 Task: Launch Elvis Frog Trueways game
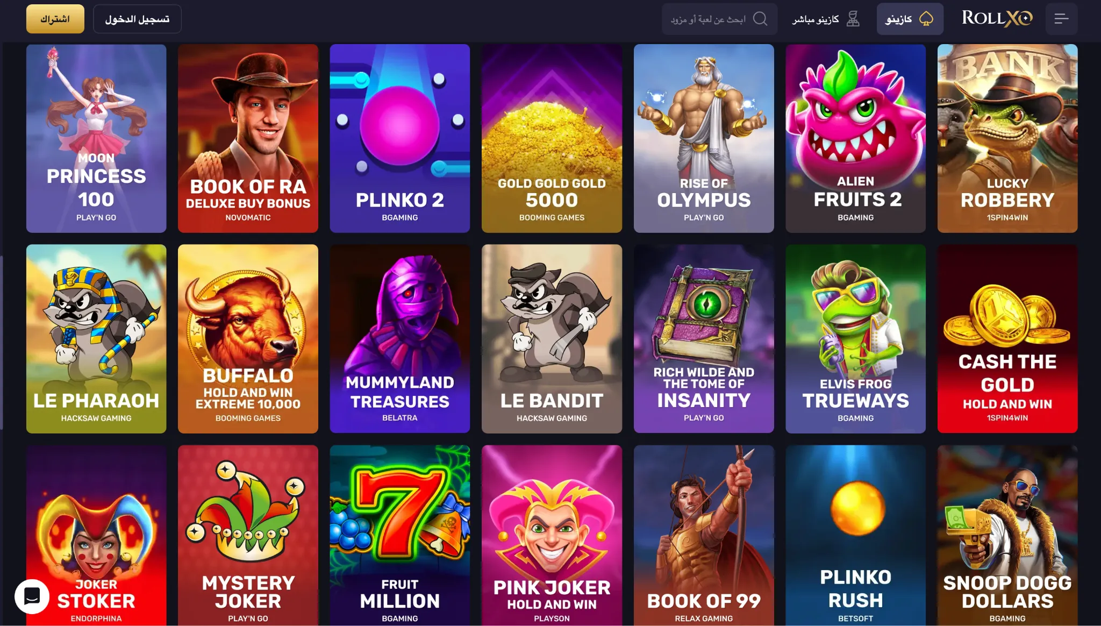(856, 339)
